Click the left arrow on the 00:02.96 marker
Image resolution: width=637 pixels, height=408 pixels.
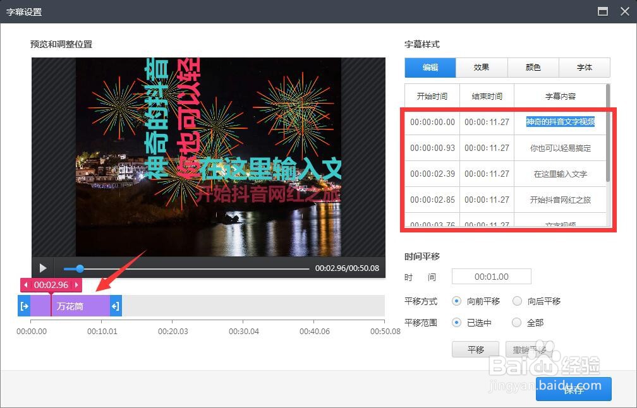(x=25, y=285)
